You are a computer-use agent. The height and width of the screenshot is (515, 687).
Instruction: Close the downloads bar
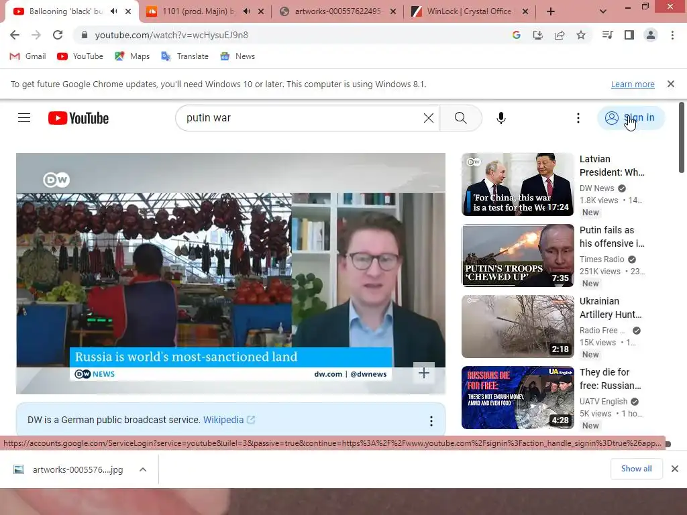click(x=675, y=469)
